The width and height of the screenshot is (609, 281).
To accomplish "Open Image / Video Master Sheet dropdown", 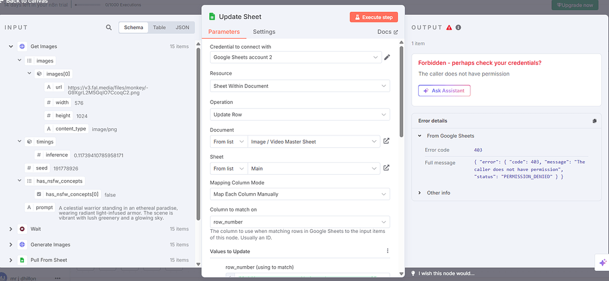I will [314, 141].
